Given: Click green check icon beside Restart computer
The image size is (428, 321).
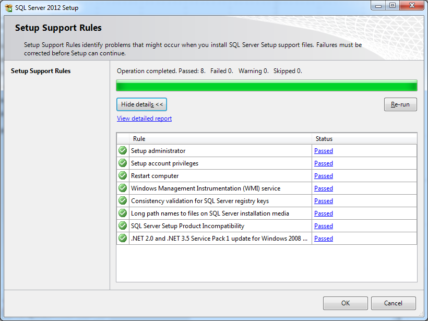Looking at the screenshot, I should coord(123,175).
